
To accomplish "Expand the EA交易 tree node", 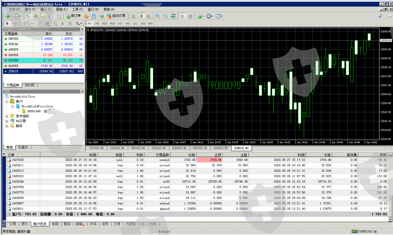I will pyautogui.click(x=7, y=121).
